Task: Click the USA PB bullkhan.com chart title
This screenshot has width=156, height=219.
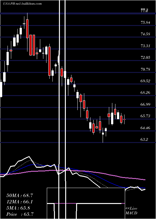Action: (x=22, y=4)
